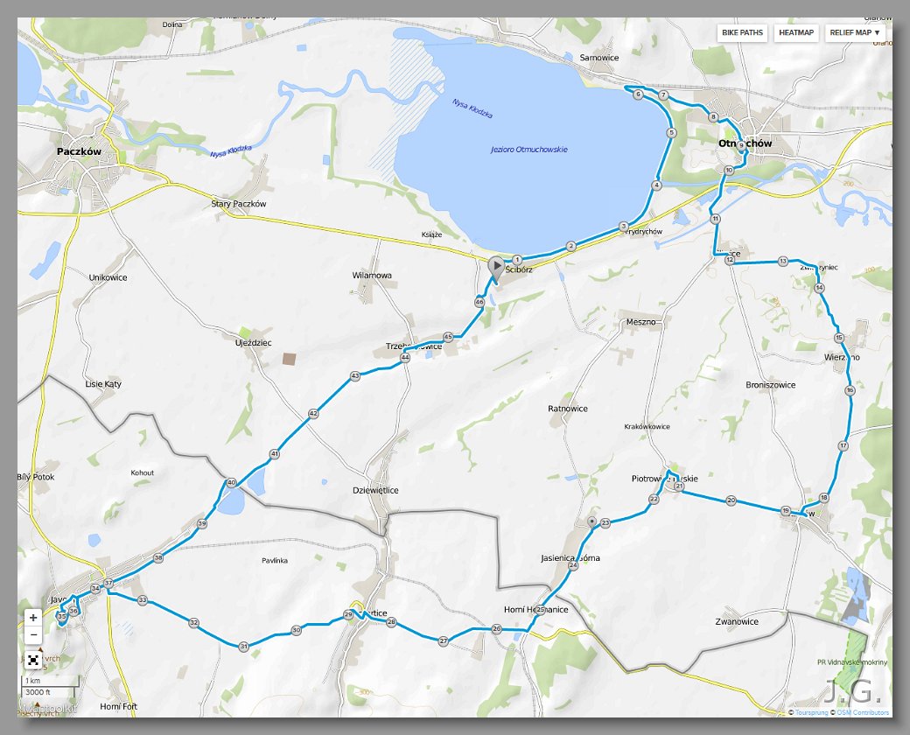This screenshot has height=735, width=910.
Task: Toggle the Heatmap overlay
Action: [x=795, y=32]
